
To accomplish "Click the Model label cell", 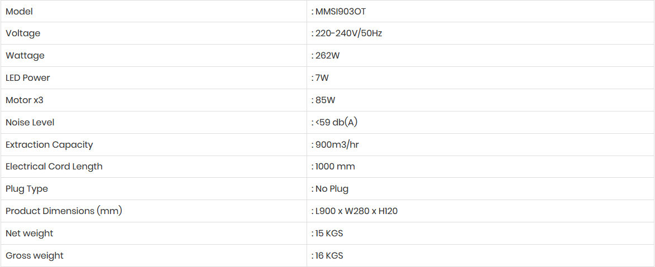I will pos(19,11).
